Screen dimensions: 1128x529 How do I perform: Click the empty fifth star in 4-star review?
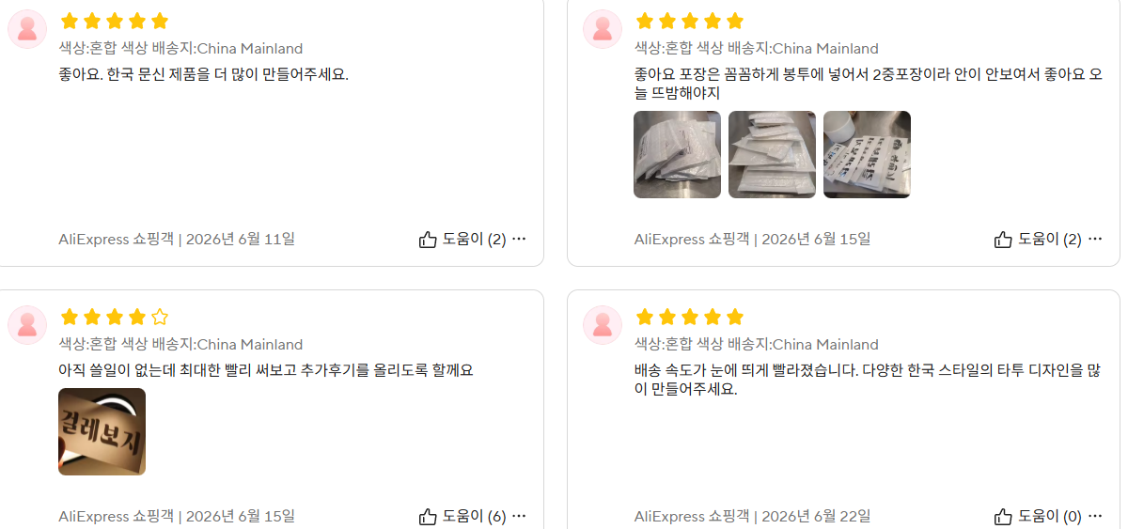pyautogui.click(x=160, y=317)
